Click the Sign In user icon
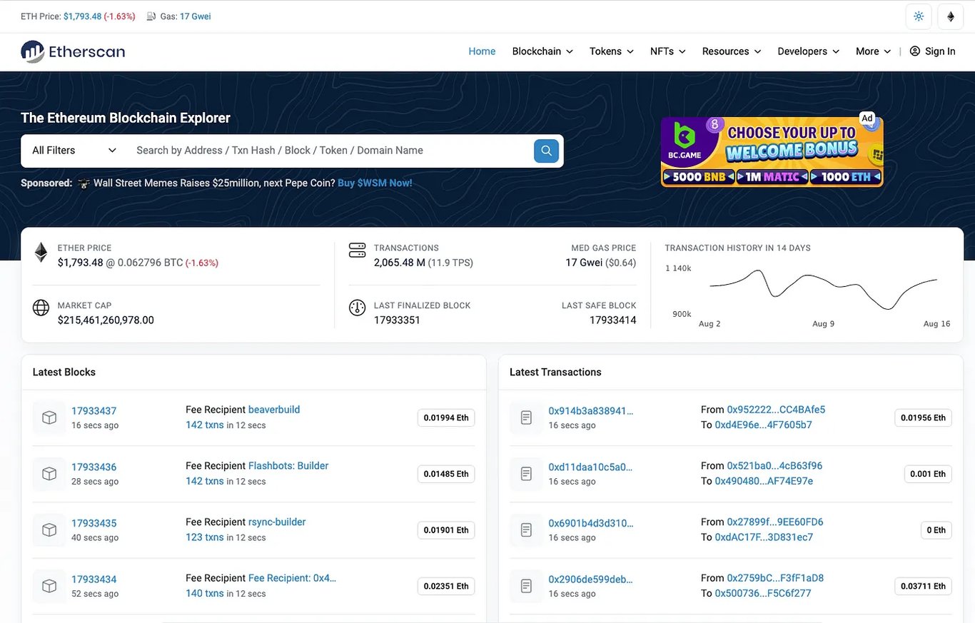This screenshot has height=623, width=975. 915,51
